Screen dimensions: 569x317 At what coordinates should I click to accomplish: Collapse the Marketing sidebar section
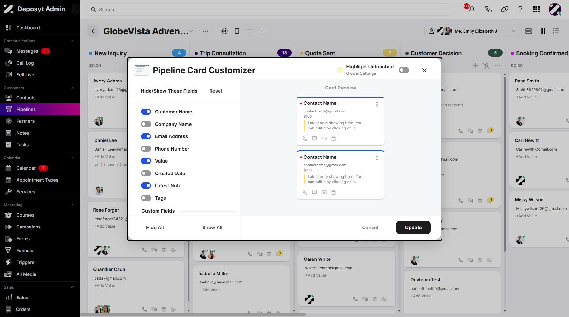tap(72, 205)
